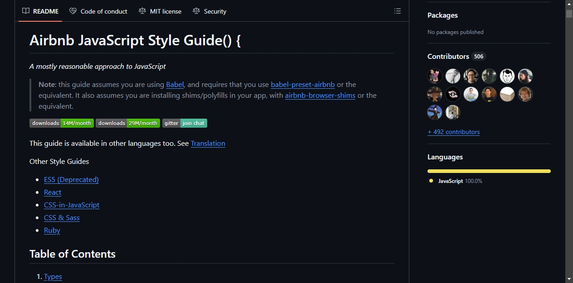Click the book icon beside README
The image size is (573, 283).
click(x=26, y=11)
